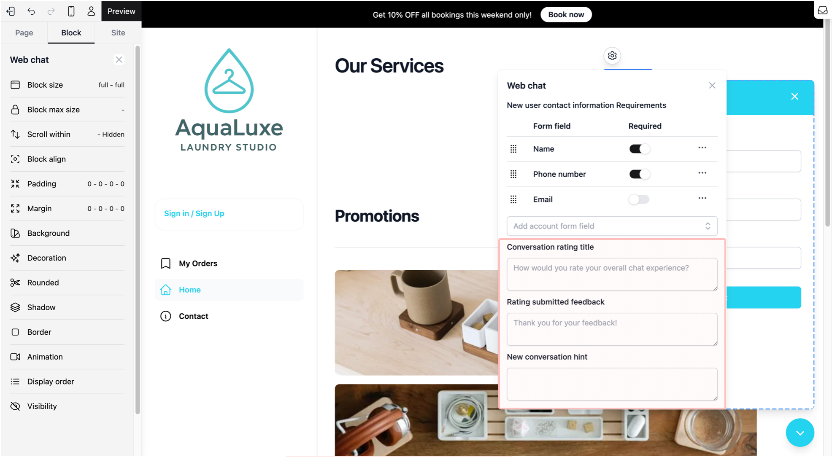
Task: Open options menu for Name field
Action: pyautogui.click(x=702, y=148)
